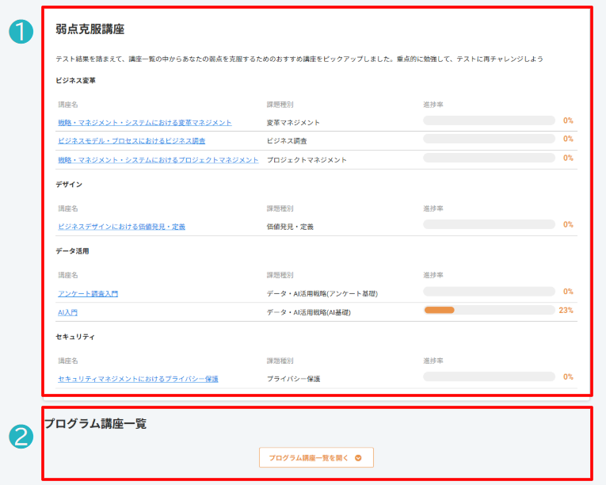
Task: Open course 戦略・マネジメント・システムにおけるプロジェクトマネジメント
Action: (x=158, y=160)
